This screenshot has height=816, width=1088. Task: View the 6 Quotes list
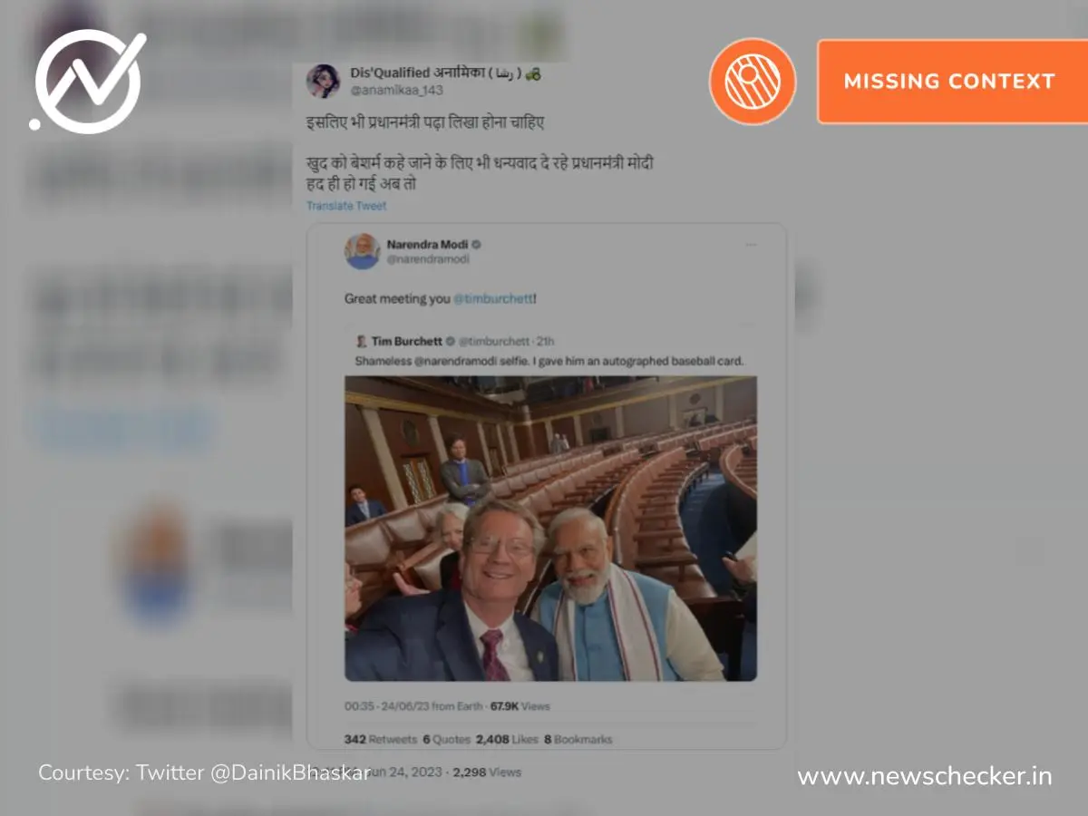[x=447, y=740]
